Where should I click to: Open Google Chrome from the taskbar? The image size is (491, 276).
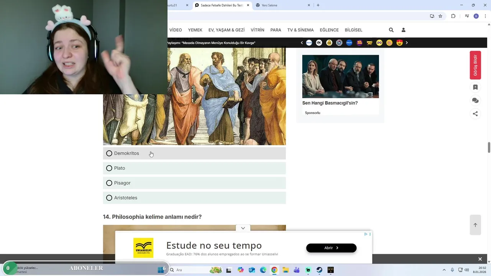pos(274,270)
